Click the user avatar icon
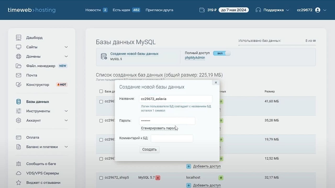Screen dimensions: 335x188 click(318, 10)
